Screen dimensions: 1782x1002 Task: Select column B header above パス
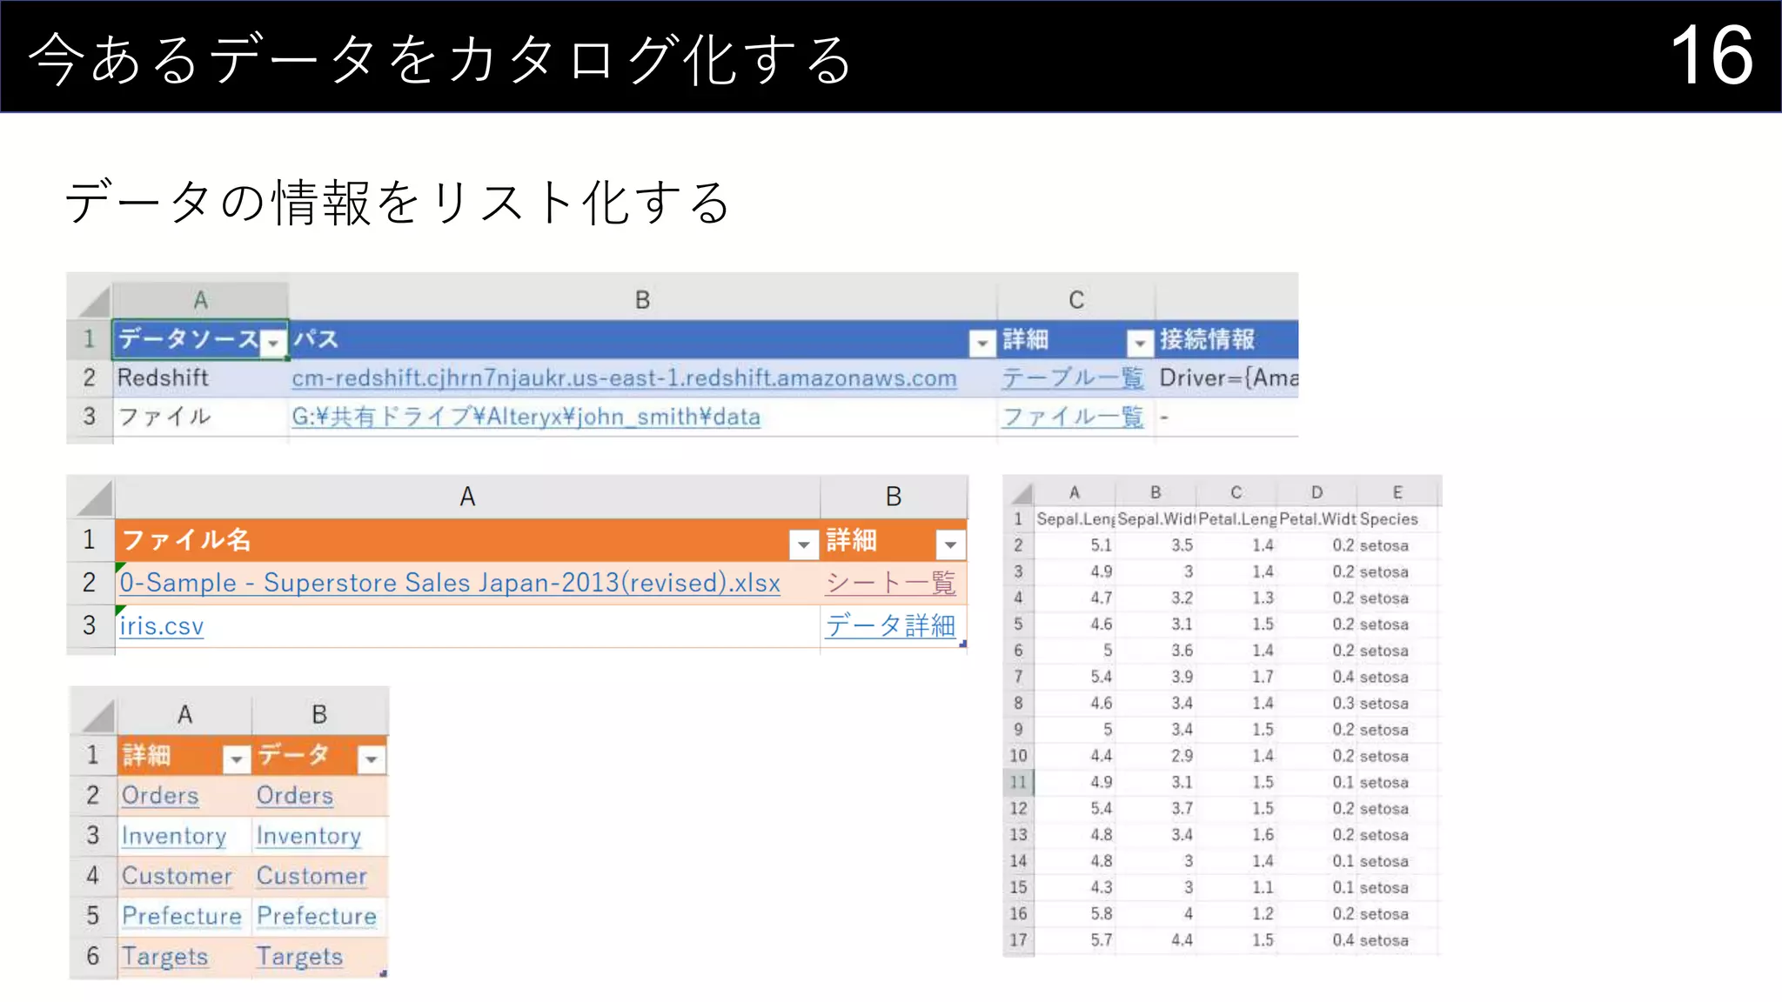(x=642, y=300)
